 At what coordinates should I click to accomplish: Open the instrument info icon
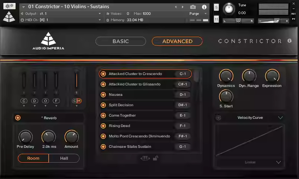pyautogui.click(x=204, y=7)
